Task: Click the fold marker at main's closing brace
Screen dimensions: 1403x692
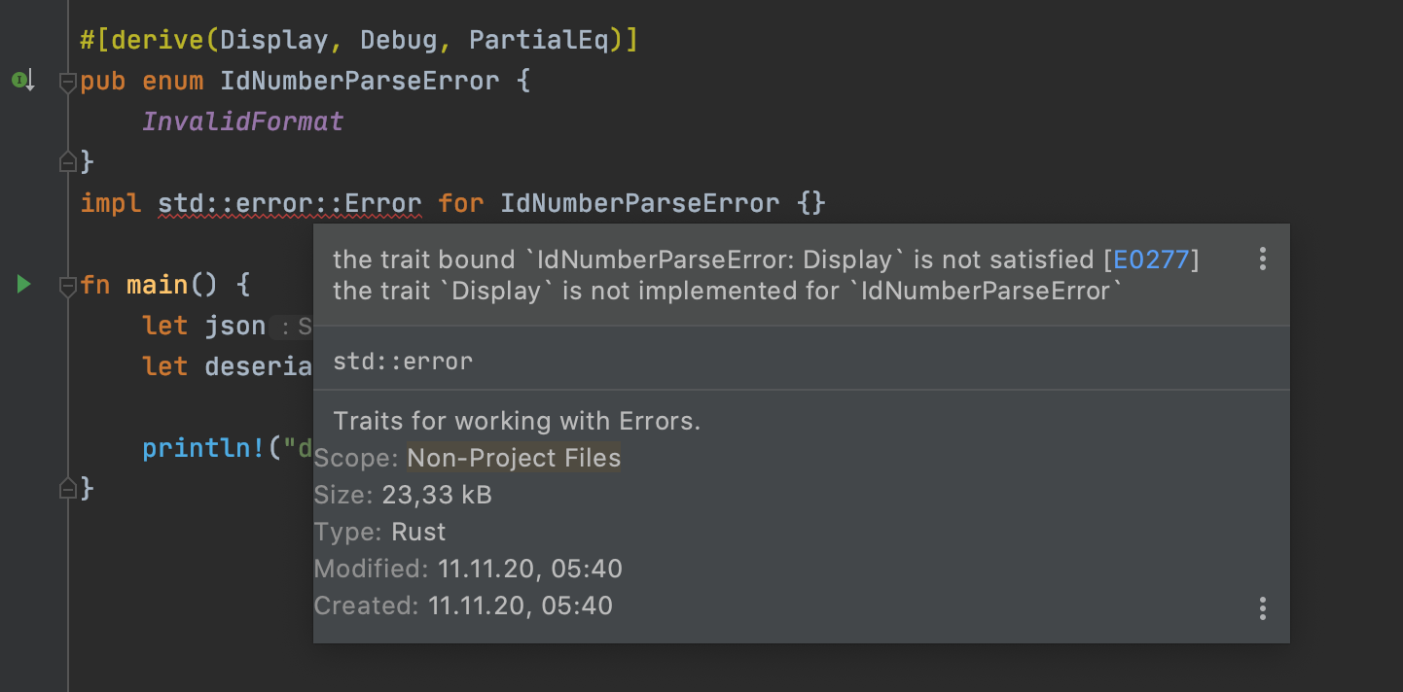Action: pyautogui.click(x=67, y=488)
